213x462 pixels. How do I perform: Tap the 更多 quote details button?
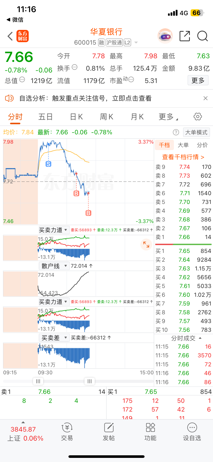tap(198, 80)
